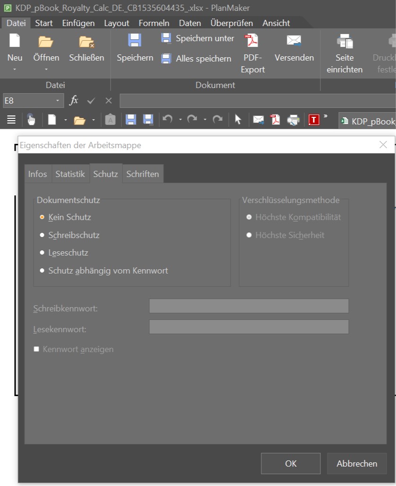396x486 pixels.
Task: Click the repeat arrow icon in the quick toolbar
Action: [217, 119]
